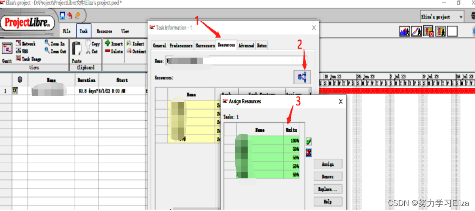
Task: Open the Eliza's project dropdown
Action: pos(442,17)
